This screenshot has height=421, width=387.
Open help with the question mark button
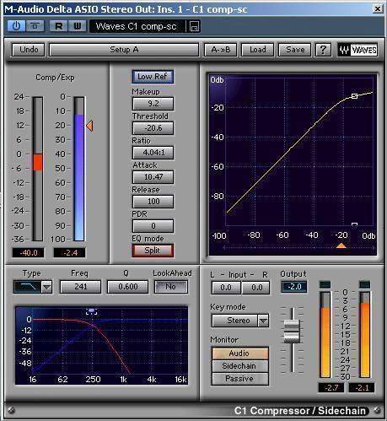coord(323,50)
